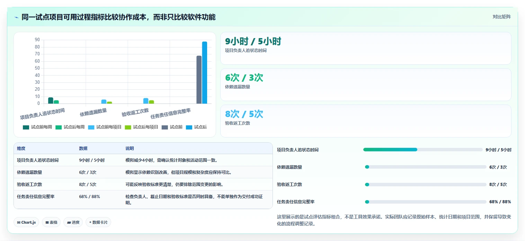The width and height of the screenshot is (525, 241).
Task: Click the 任务责任信息完整率 x-axis label in chart
Action: (170, 114)
